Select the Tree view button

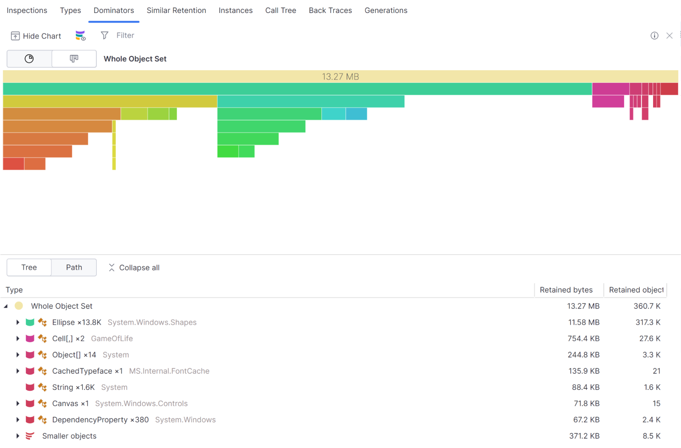pyautogui.click(x=29, y=267)
